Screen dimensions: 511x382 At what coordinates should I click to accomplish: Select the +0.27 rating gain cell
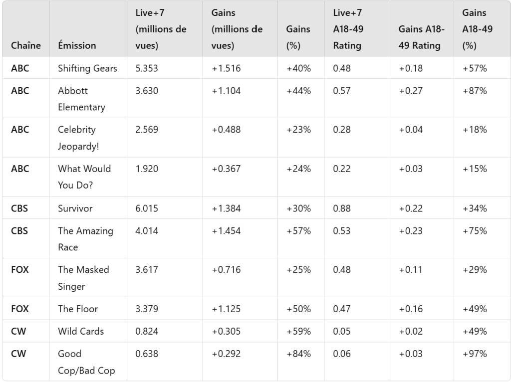(410, 91)
